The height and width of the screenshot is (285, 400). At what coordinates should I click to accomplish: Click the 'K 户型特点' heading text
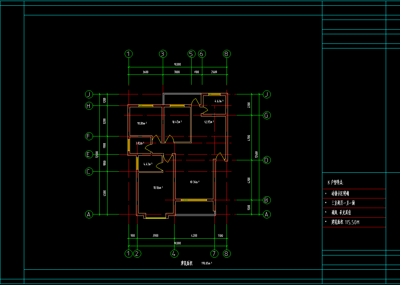click(x=335, y=182)
